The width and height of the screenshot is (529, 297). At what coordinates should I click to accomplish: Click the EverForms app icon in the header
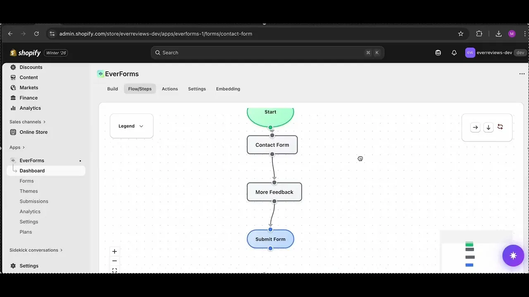(x=100, y=74)
